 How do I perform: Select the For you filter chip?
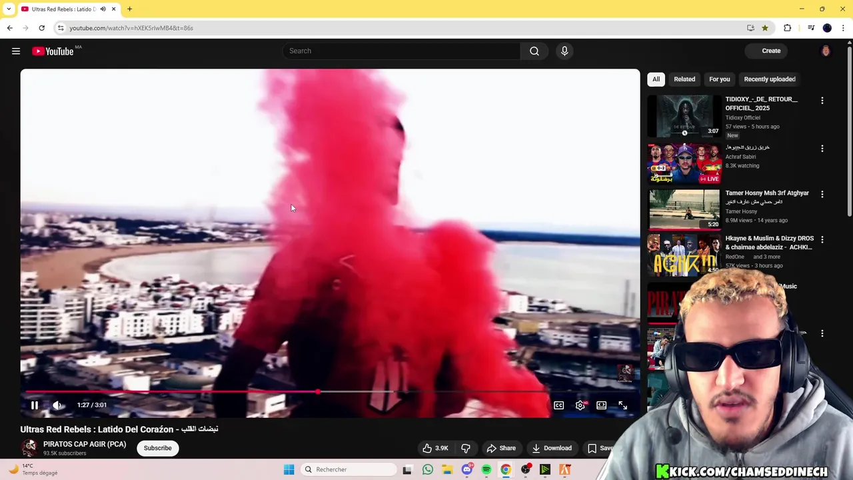pyautogui.click(x=720, y=79)
